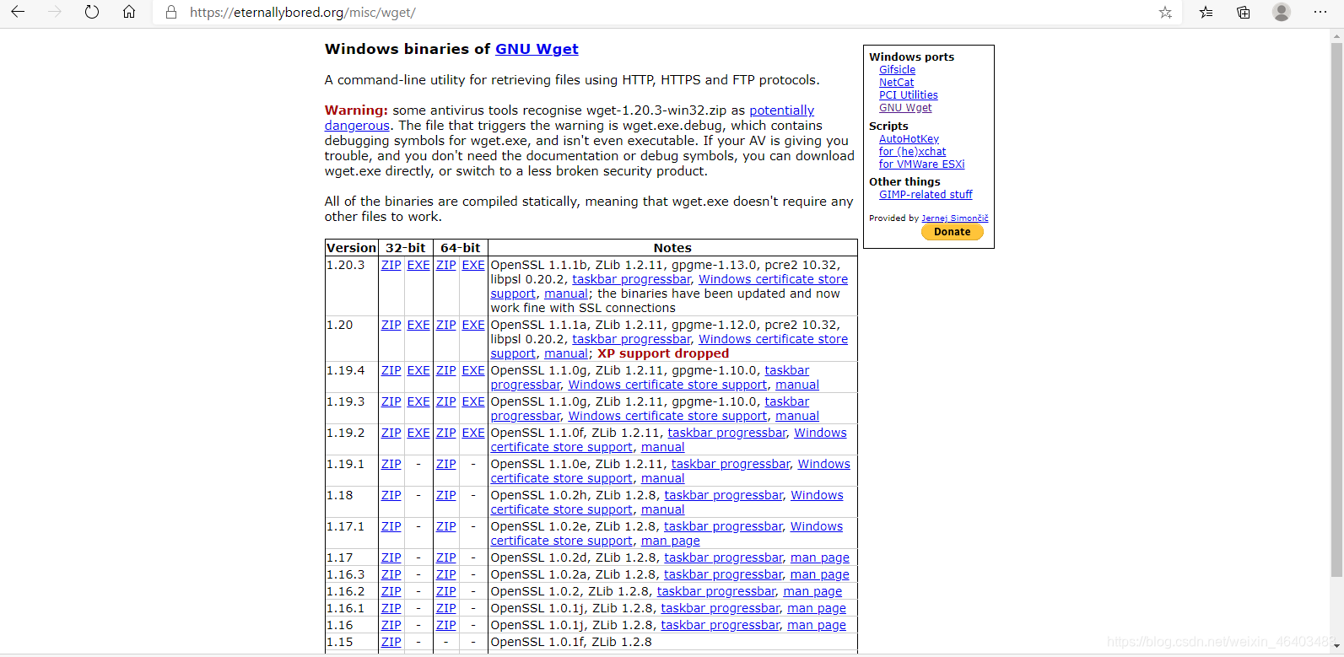The image size is (1344, 657).
Task: Open the browser home page icon
Action: click(x=129, y=12)
